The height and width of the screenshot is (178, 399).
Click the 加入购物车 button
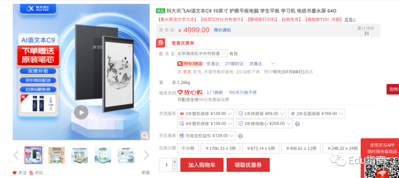(202, 165)
